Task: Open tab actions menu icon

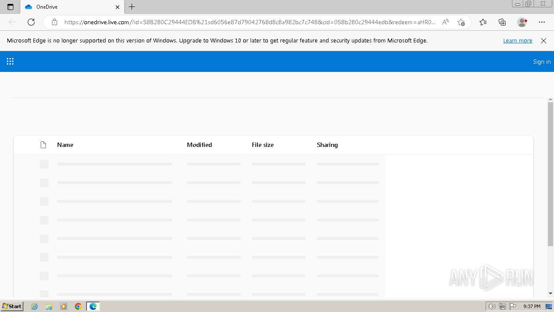Action: coord(10,7)
